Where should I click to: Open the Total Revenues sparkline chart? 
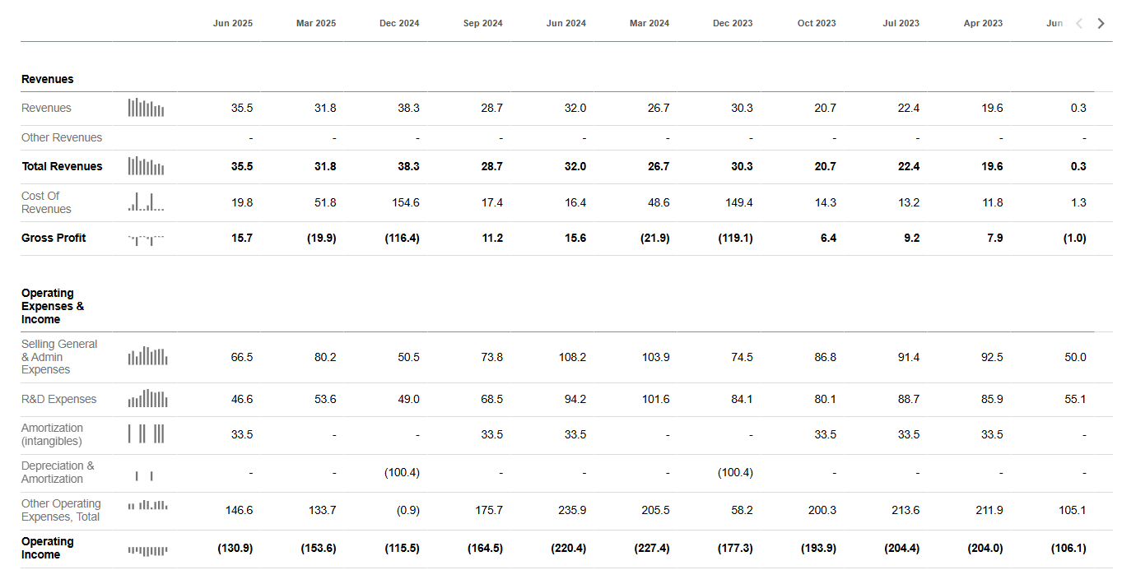pyautogui.click(x=146, y=166)
